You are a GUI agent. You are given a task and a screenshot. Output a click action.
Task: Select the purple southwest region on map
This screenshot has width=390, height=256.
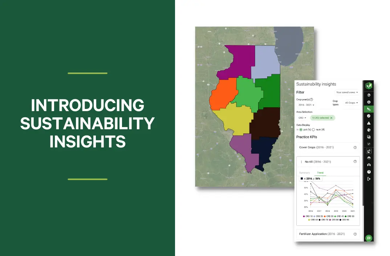(243, 149)
